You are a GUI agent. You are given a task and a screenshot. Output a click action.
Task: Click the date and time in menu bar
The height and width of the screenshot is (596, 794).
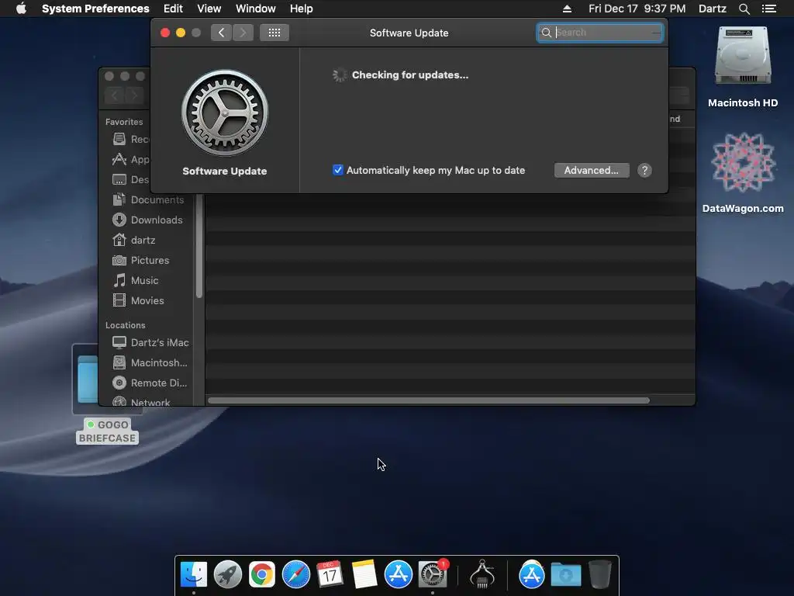coord(637,9)
